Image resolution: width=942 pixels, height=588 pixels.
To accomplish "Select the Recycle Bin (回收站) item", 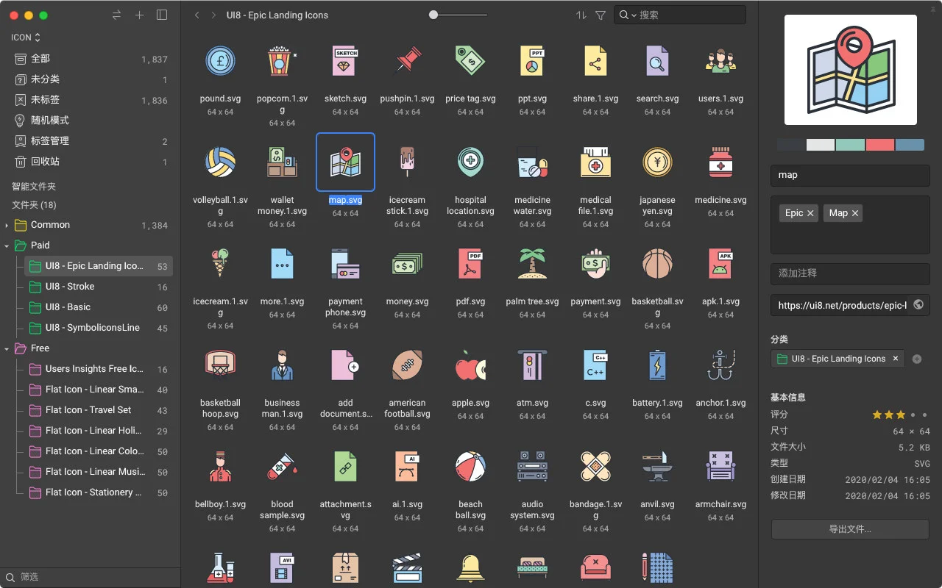I will tap(45, 162).
